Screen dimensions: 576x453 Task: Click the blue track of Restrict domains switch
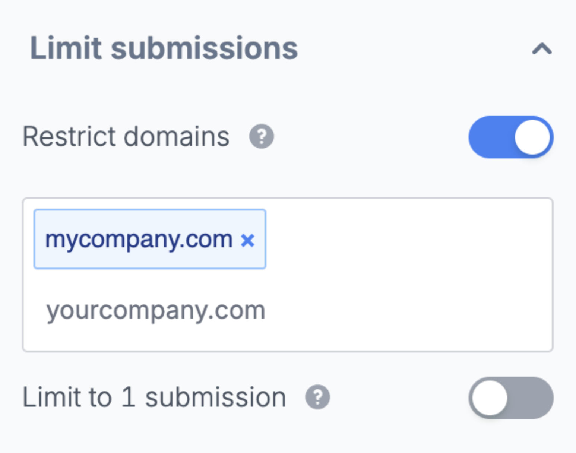491,137
